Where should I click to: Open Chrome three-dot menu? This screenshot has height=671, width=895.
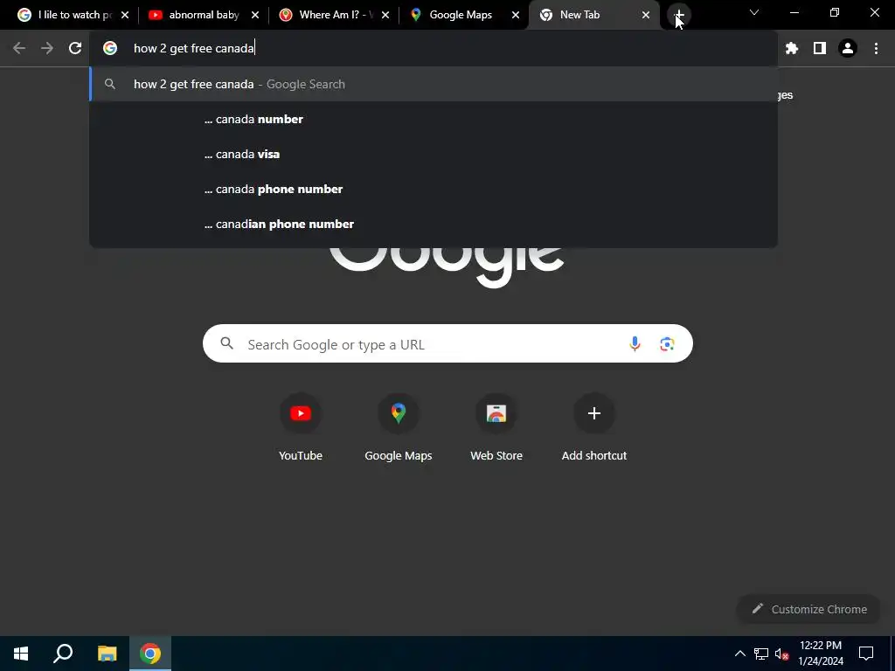(876, 49)
